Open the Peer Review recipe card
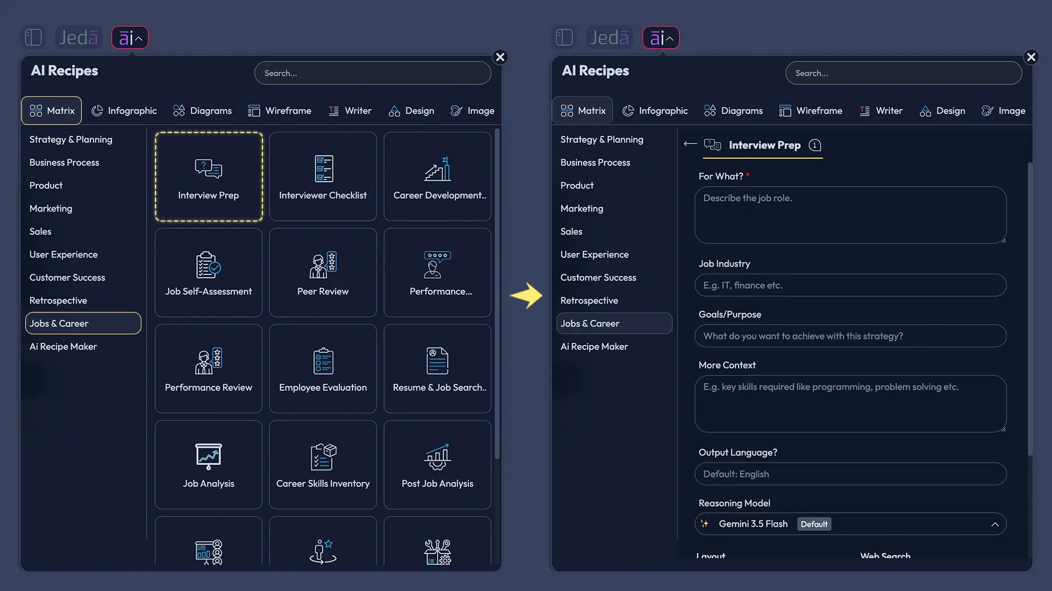The image size is (1052, 591). coord(323,273)
